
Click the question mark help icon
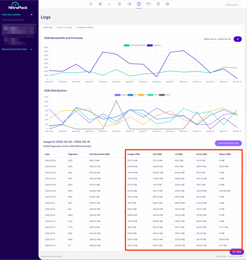pos(167,4)
